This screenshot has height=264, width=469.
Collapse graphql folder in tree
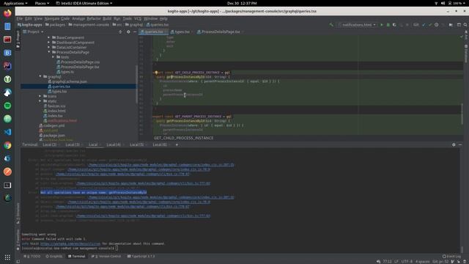point(40,76)
